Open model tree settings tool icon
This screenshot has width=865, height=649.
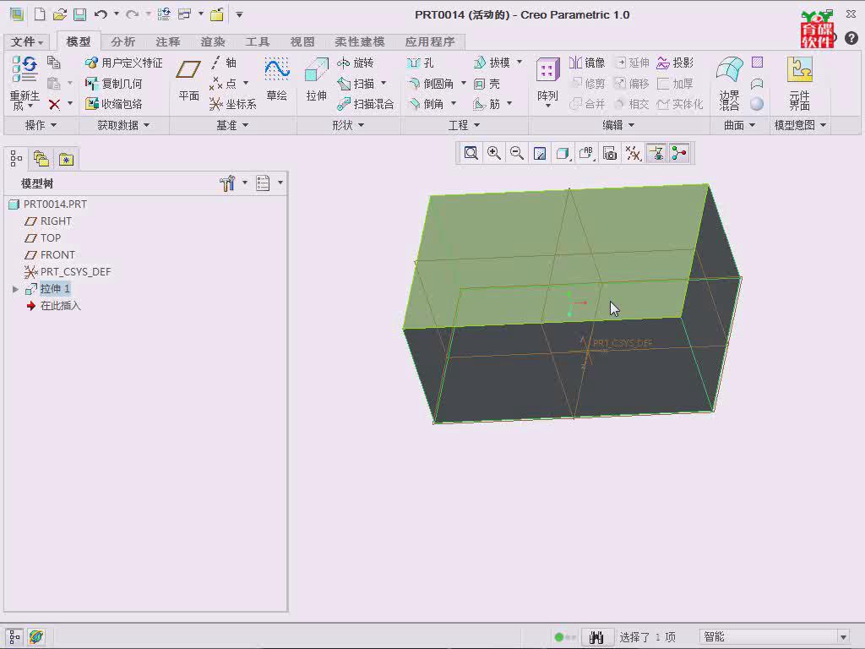(227, 183)
